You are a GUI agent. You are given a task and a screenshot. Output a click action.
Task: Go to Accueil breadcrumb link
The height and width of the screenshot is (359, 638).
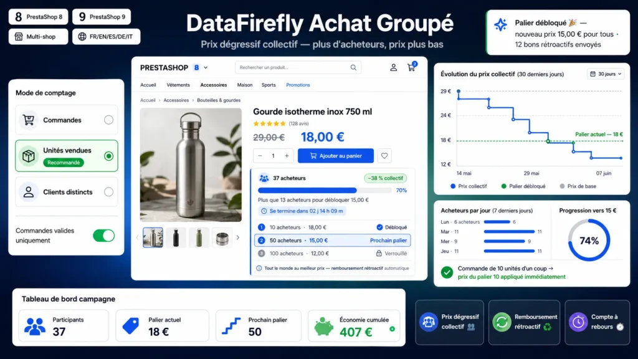coord(148,100)
